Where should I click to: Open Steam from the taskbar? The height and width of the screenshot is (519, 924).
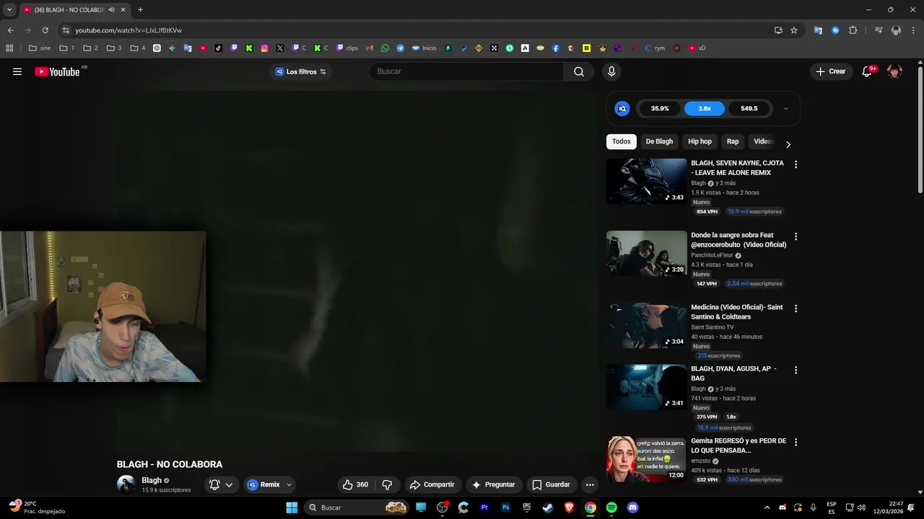click(548, 507)
